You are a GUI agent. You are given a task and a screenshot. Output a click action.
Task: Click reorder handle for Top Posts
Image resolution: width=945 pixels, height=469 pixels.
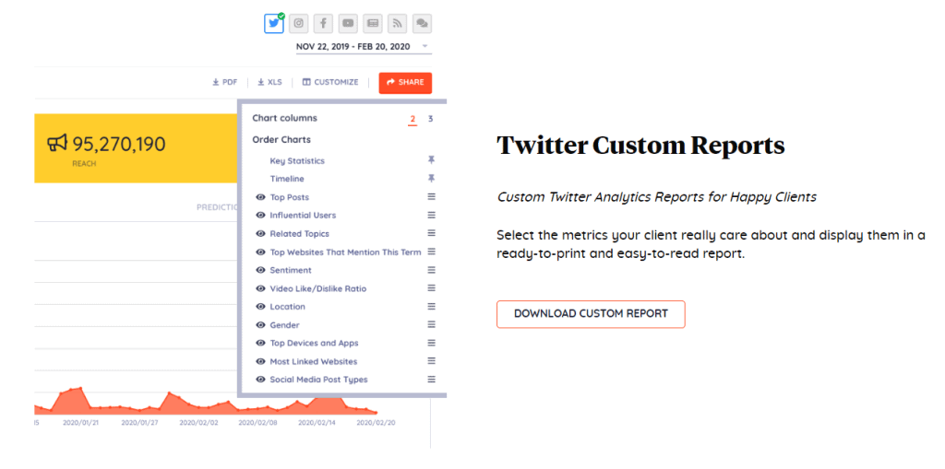pos(432,197)
